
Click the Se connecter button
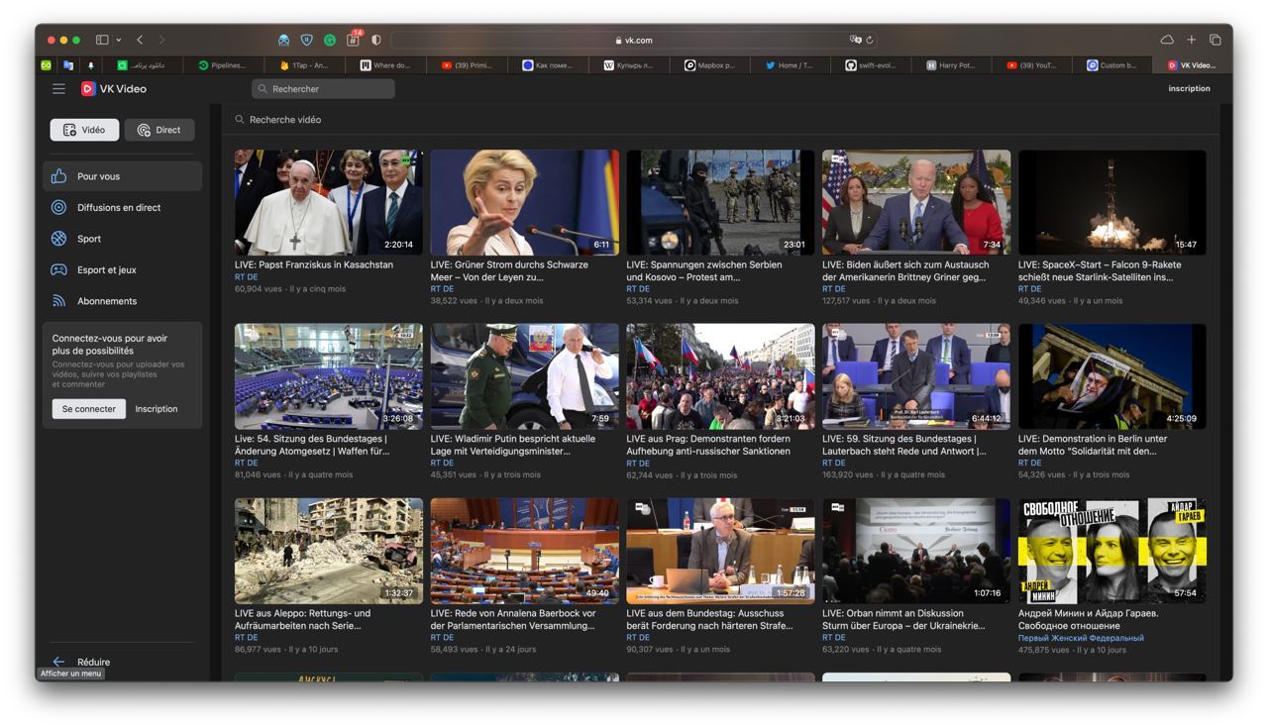89,409
